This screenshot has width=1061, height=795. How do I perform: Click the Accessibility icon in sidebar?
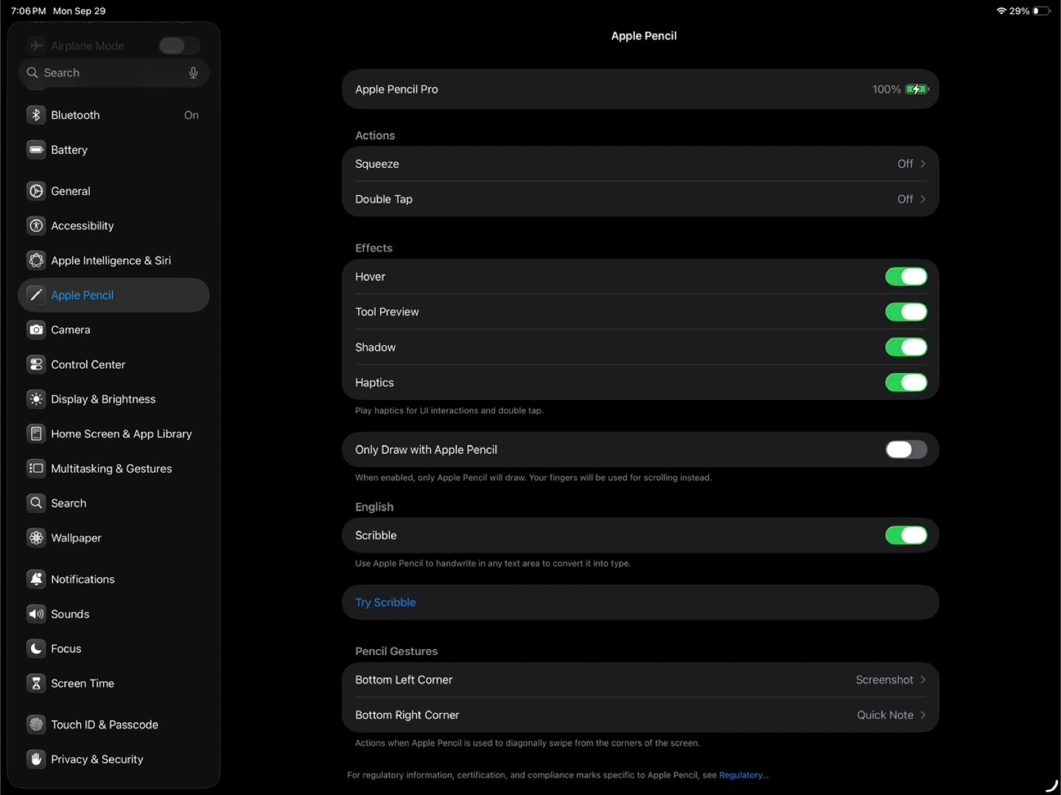(35, 225)
